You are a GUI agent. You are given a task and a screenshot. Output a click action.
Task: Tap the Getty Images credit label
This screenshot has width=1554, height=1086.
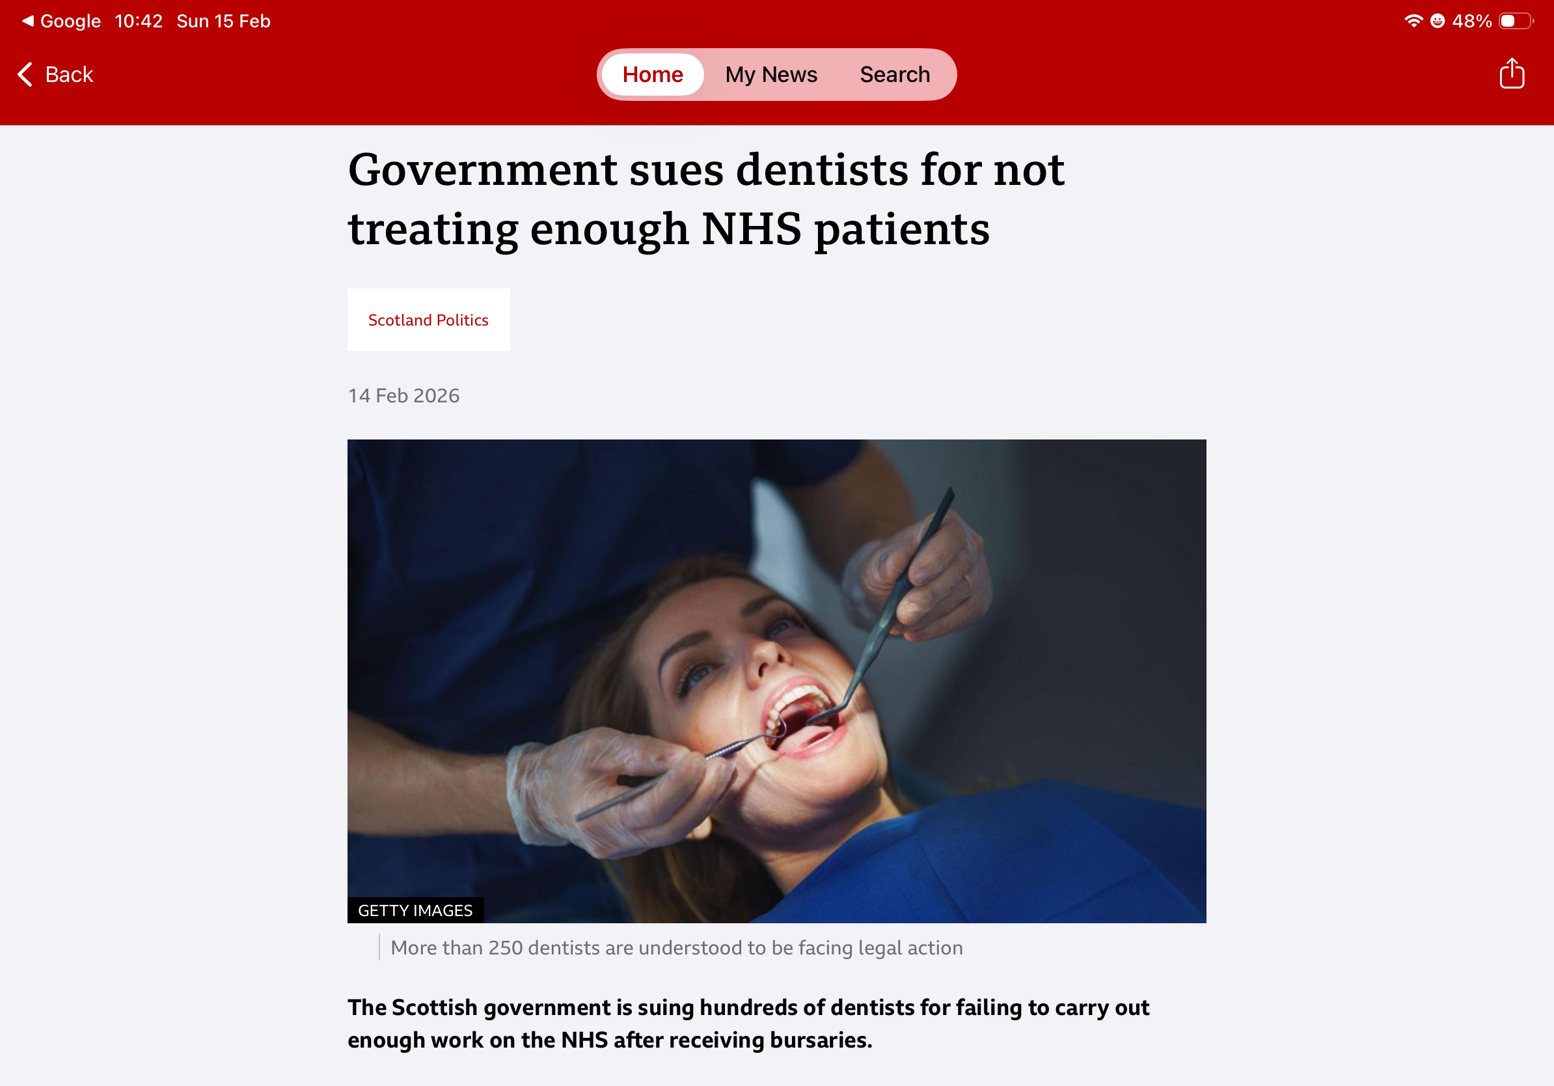click(415, 910)
